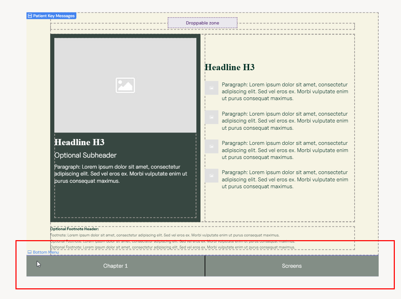Select the second paragraph in the right column
The height and width of the screenshot is (299, 401).
click(x=285, y=121)
